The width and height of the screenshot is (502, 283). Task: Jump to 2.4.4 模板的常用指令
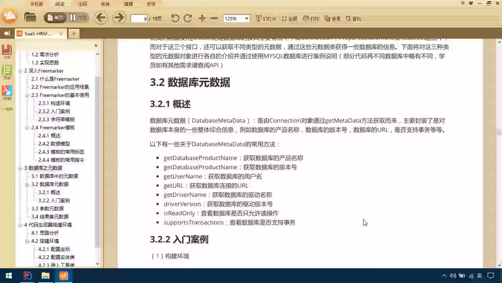tap(61, 160)
